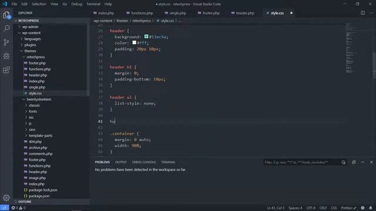The width and height of the screenshot is (376, 211).
Task: Click the Visual Studio Code logo icon
Action: (5, 4)
